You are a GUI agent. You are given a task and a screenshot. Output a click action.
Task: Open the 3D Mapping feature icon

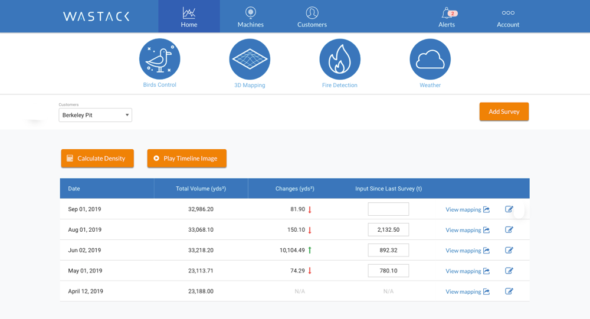pos(250,59)
